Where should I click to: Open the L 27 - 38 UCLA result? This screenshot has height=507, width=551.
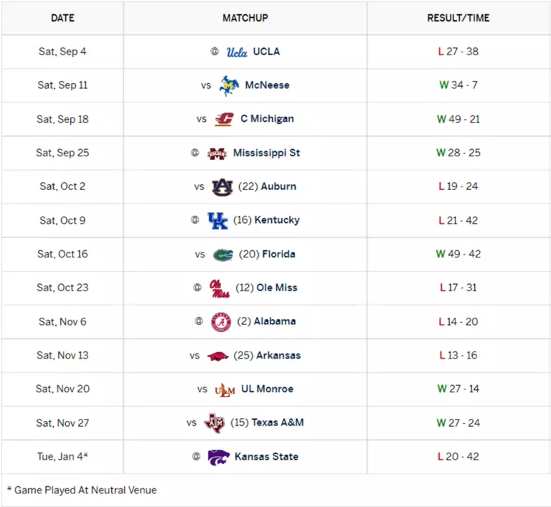[458, 52]
